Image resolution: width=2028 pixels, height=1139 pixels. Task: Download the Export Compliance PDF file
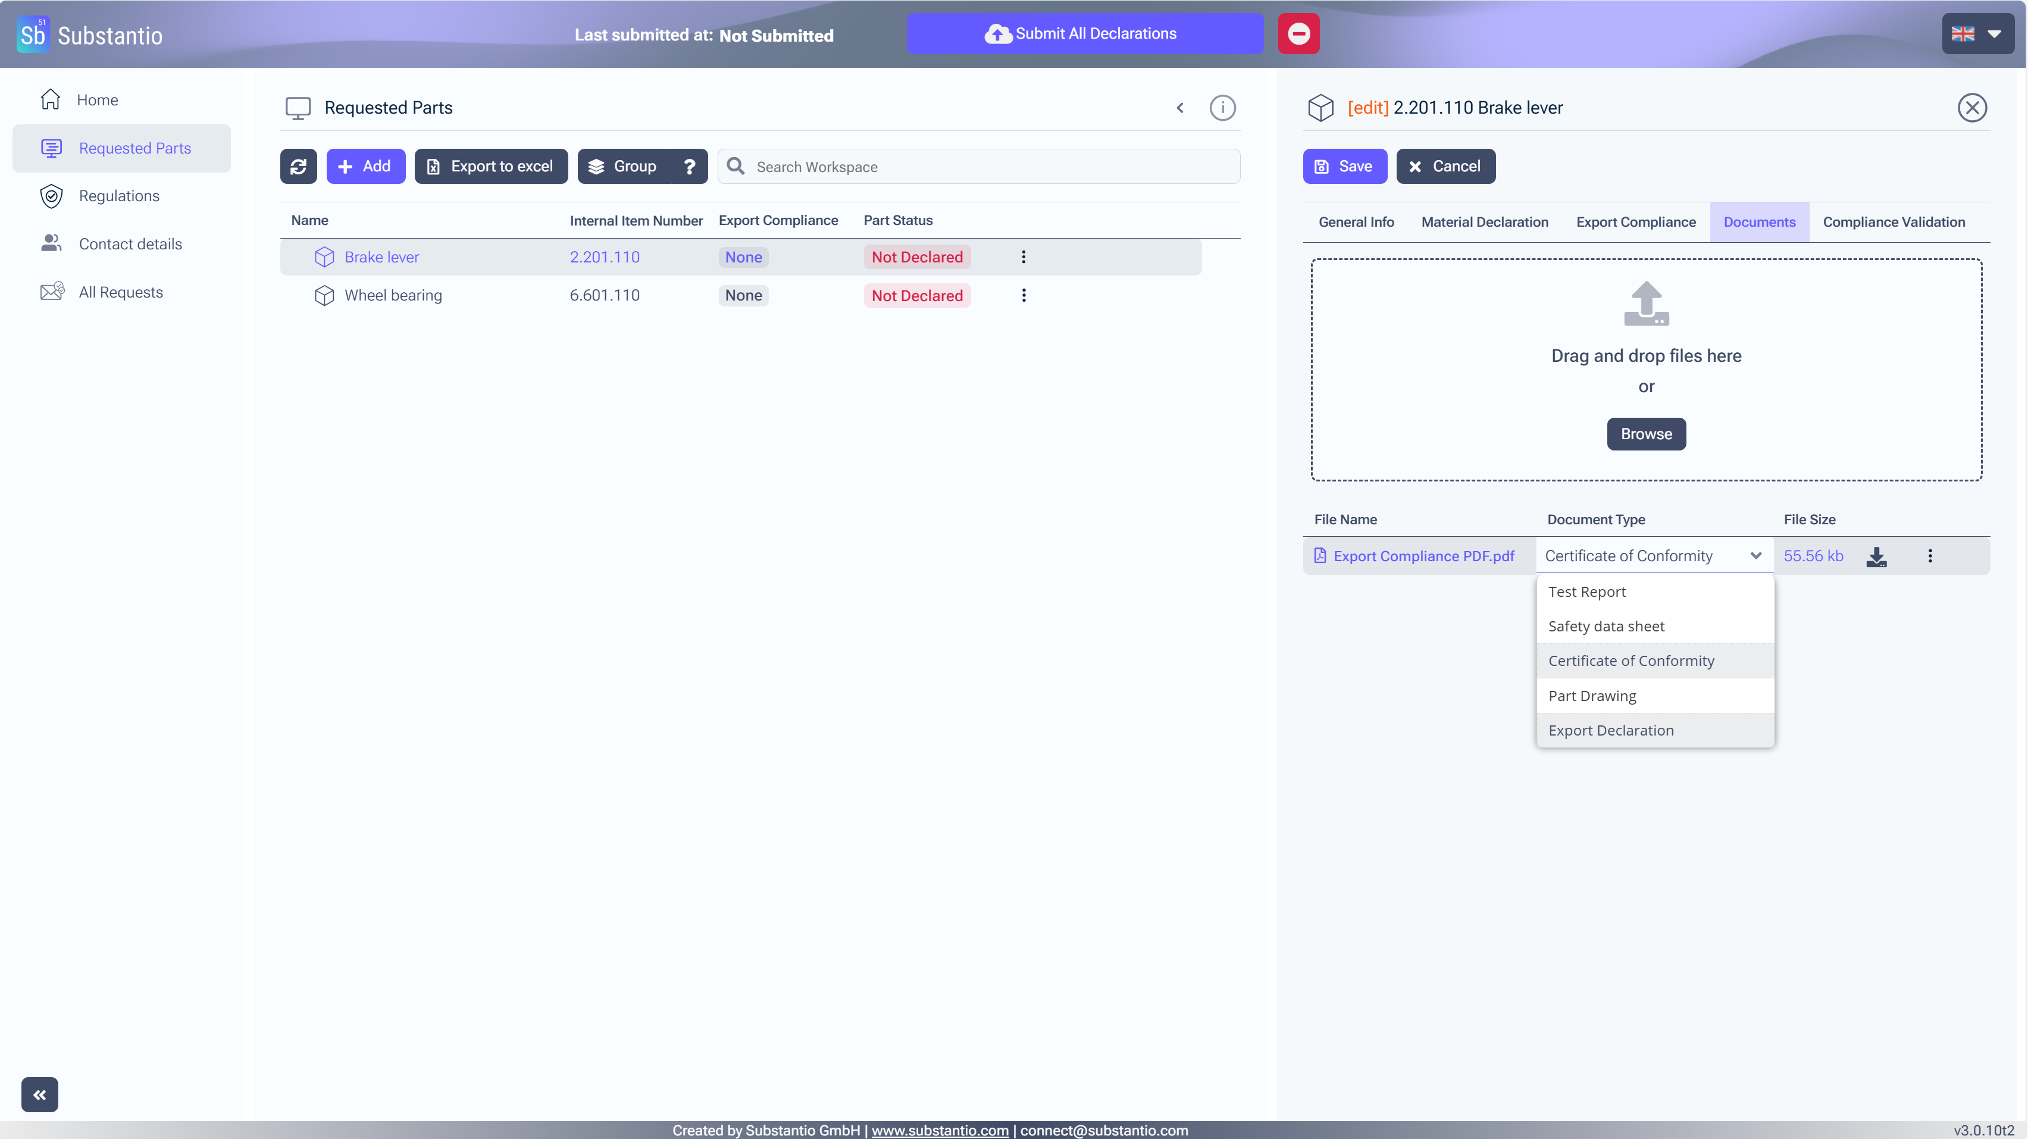(1876, 556)
